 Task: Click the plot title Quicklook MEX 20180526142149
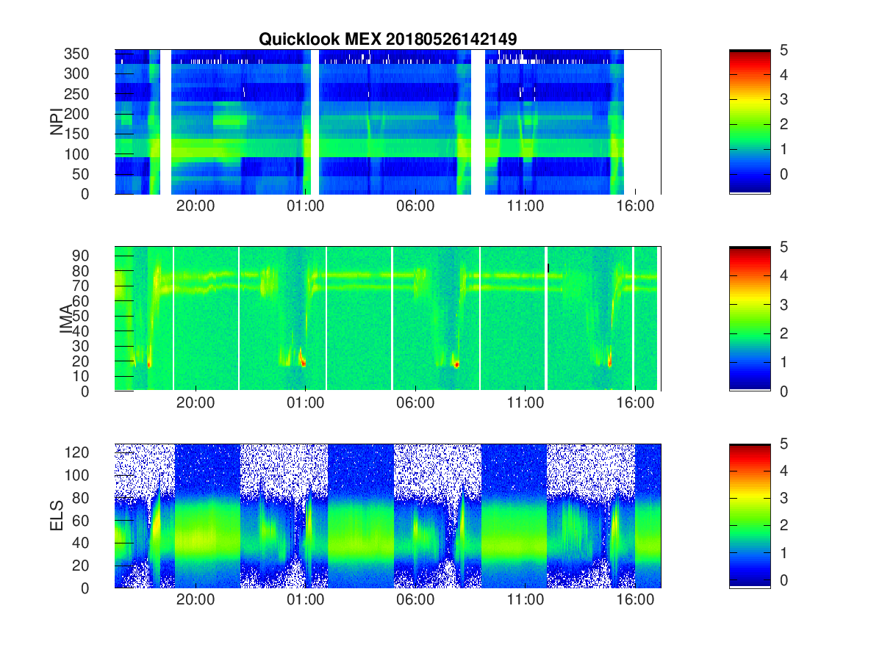coord(387,39)
